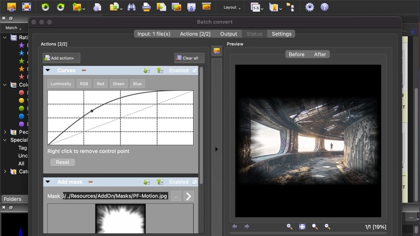The width and height of the screenshot is (420, 236).
Task: Click the copy-to-folder toolbar icon
Action: [x=116, y=7]
